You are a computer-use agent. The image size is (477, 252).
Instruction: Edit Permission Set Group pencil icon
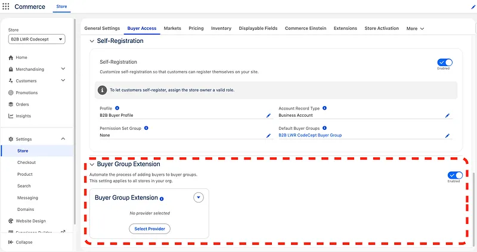tap(268, 136)
